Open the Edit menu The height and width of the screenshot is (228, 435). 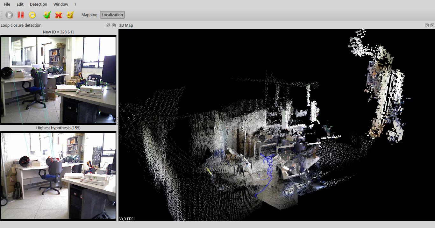pos(20,4)
